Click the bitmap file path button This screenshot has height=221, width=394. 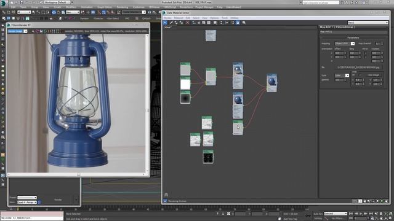point(359,68)
